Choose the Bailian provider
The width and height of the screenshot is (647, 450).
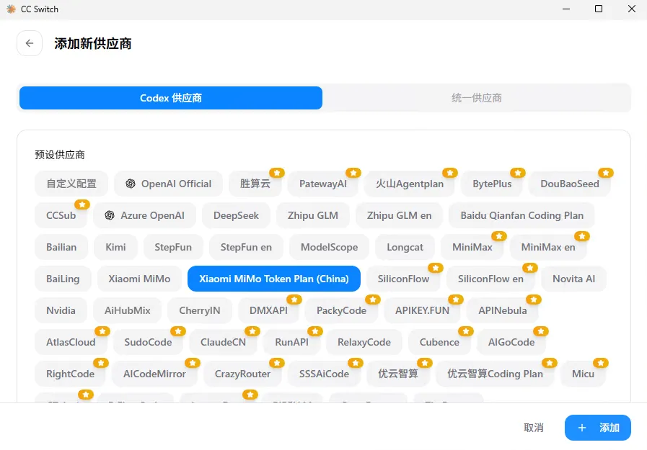(x=61, y=247)
